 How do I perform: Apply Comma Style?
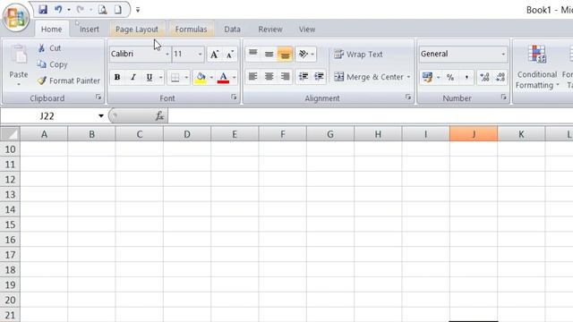pyautogui.click(x=466, y=77)
